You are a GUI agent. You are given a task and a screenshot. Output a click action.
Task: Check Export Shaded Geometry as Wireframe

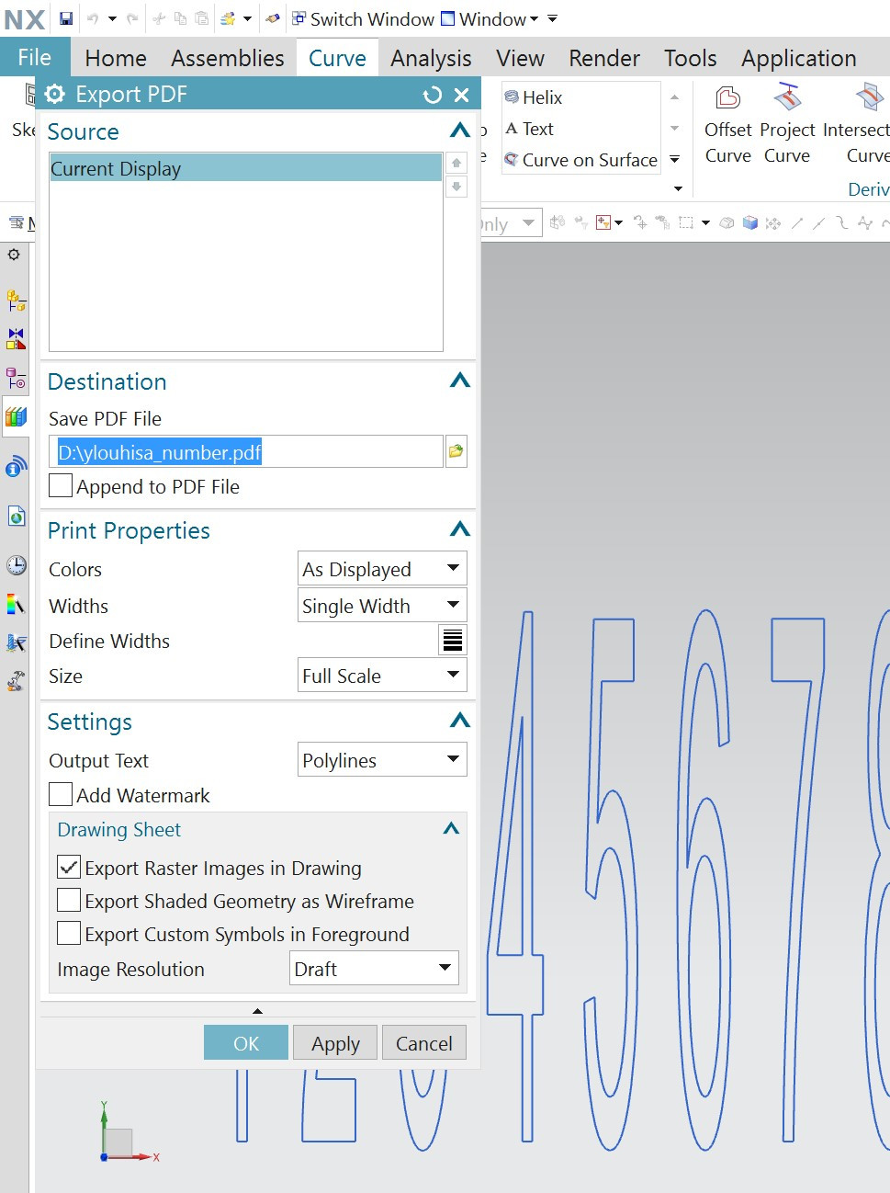(x=69, y=901)
